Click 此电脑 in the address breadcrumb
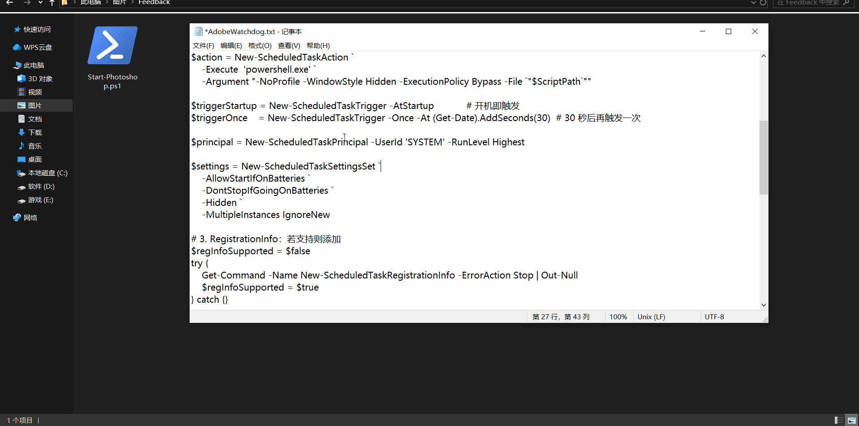The width and height of the screenshot is (859, 426). (x=91, y=3)
